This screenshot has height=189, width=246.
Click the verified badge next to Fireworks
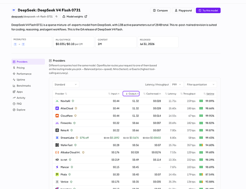[x=75, y=123]
